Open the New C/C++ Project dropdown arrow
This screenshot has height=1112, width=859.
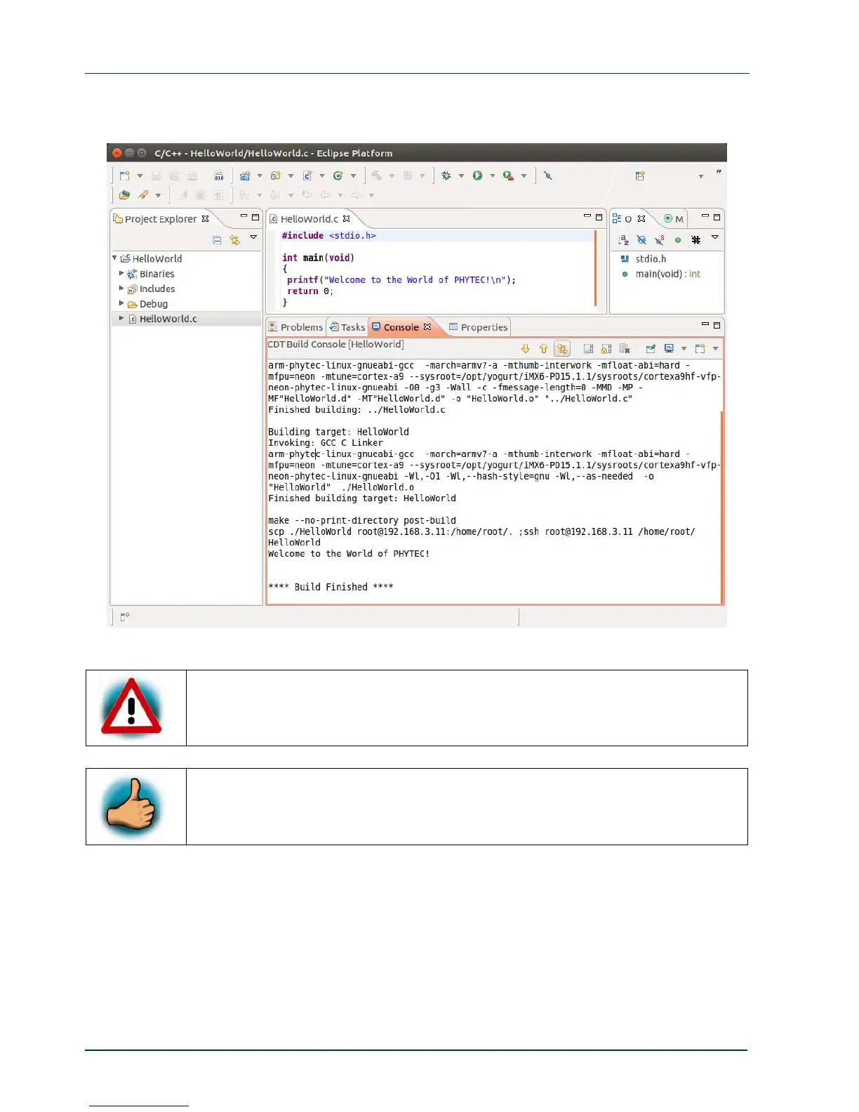coord(259,176)
